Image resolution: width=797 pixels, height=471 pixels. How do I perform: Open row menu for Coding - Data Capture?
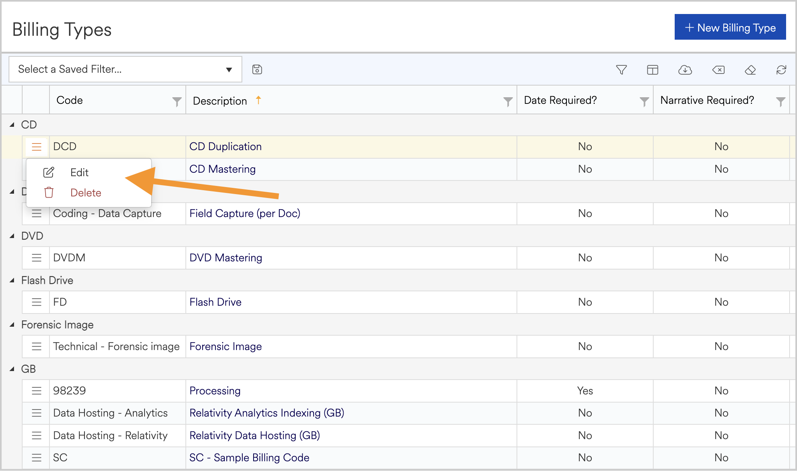(x=37, y=214)
